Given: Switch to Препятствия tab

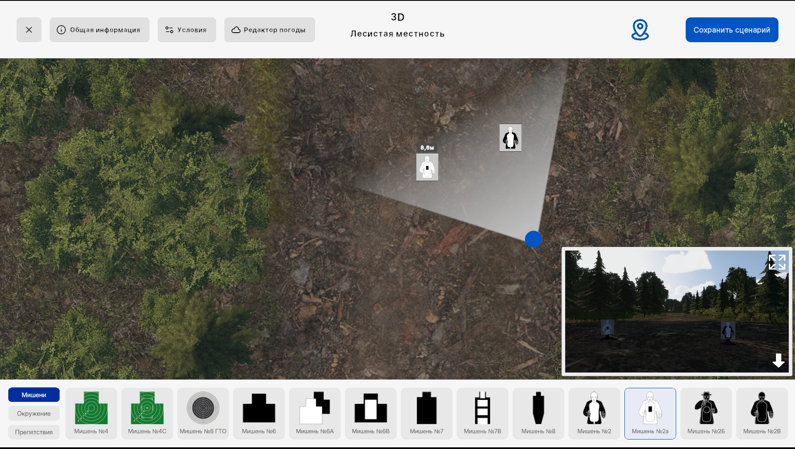Looking at the screenshot, I should pyautogui.click(x=34, y=432).
